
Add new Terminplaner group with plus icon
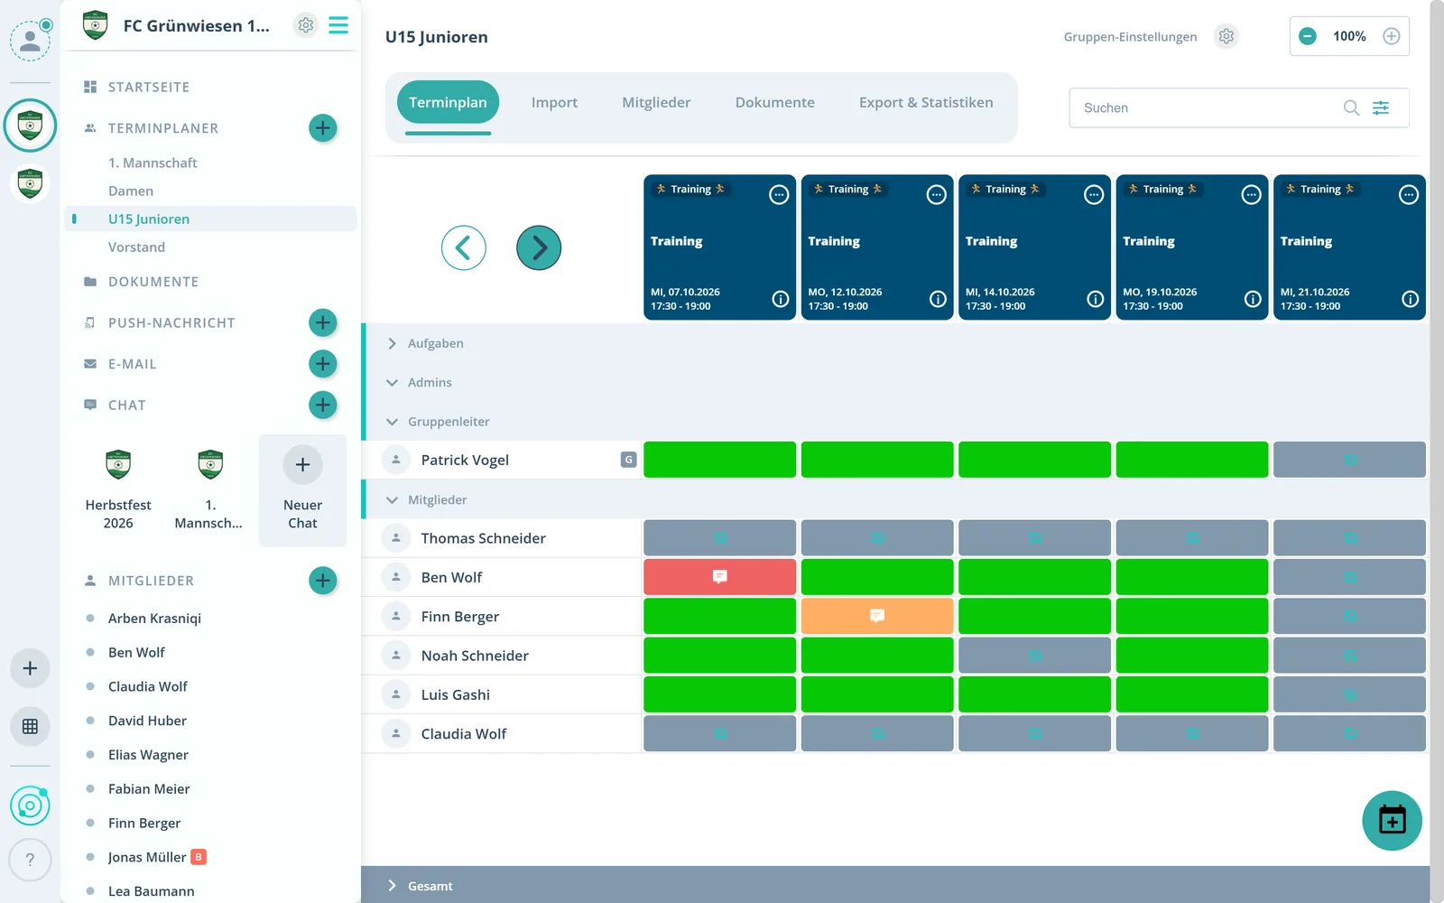[x=323, y=128]
